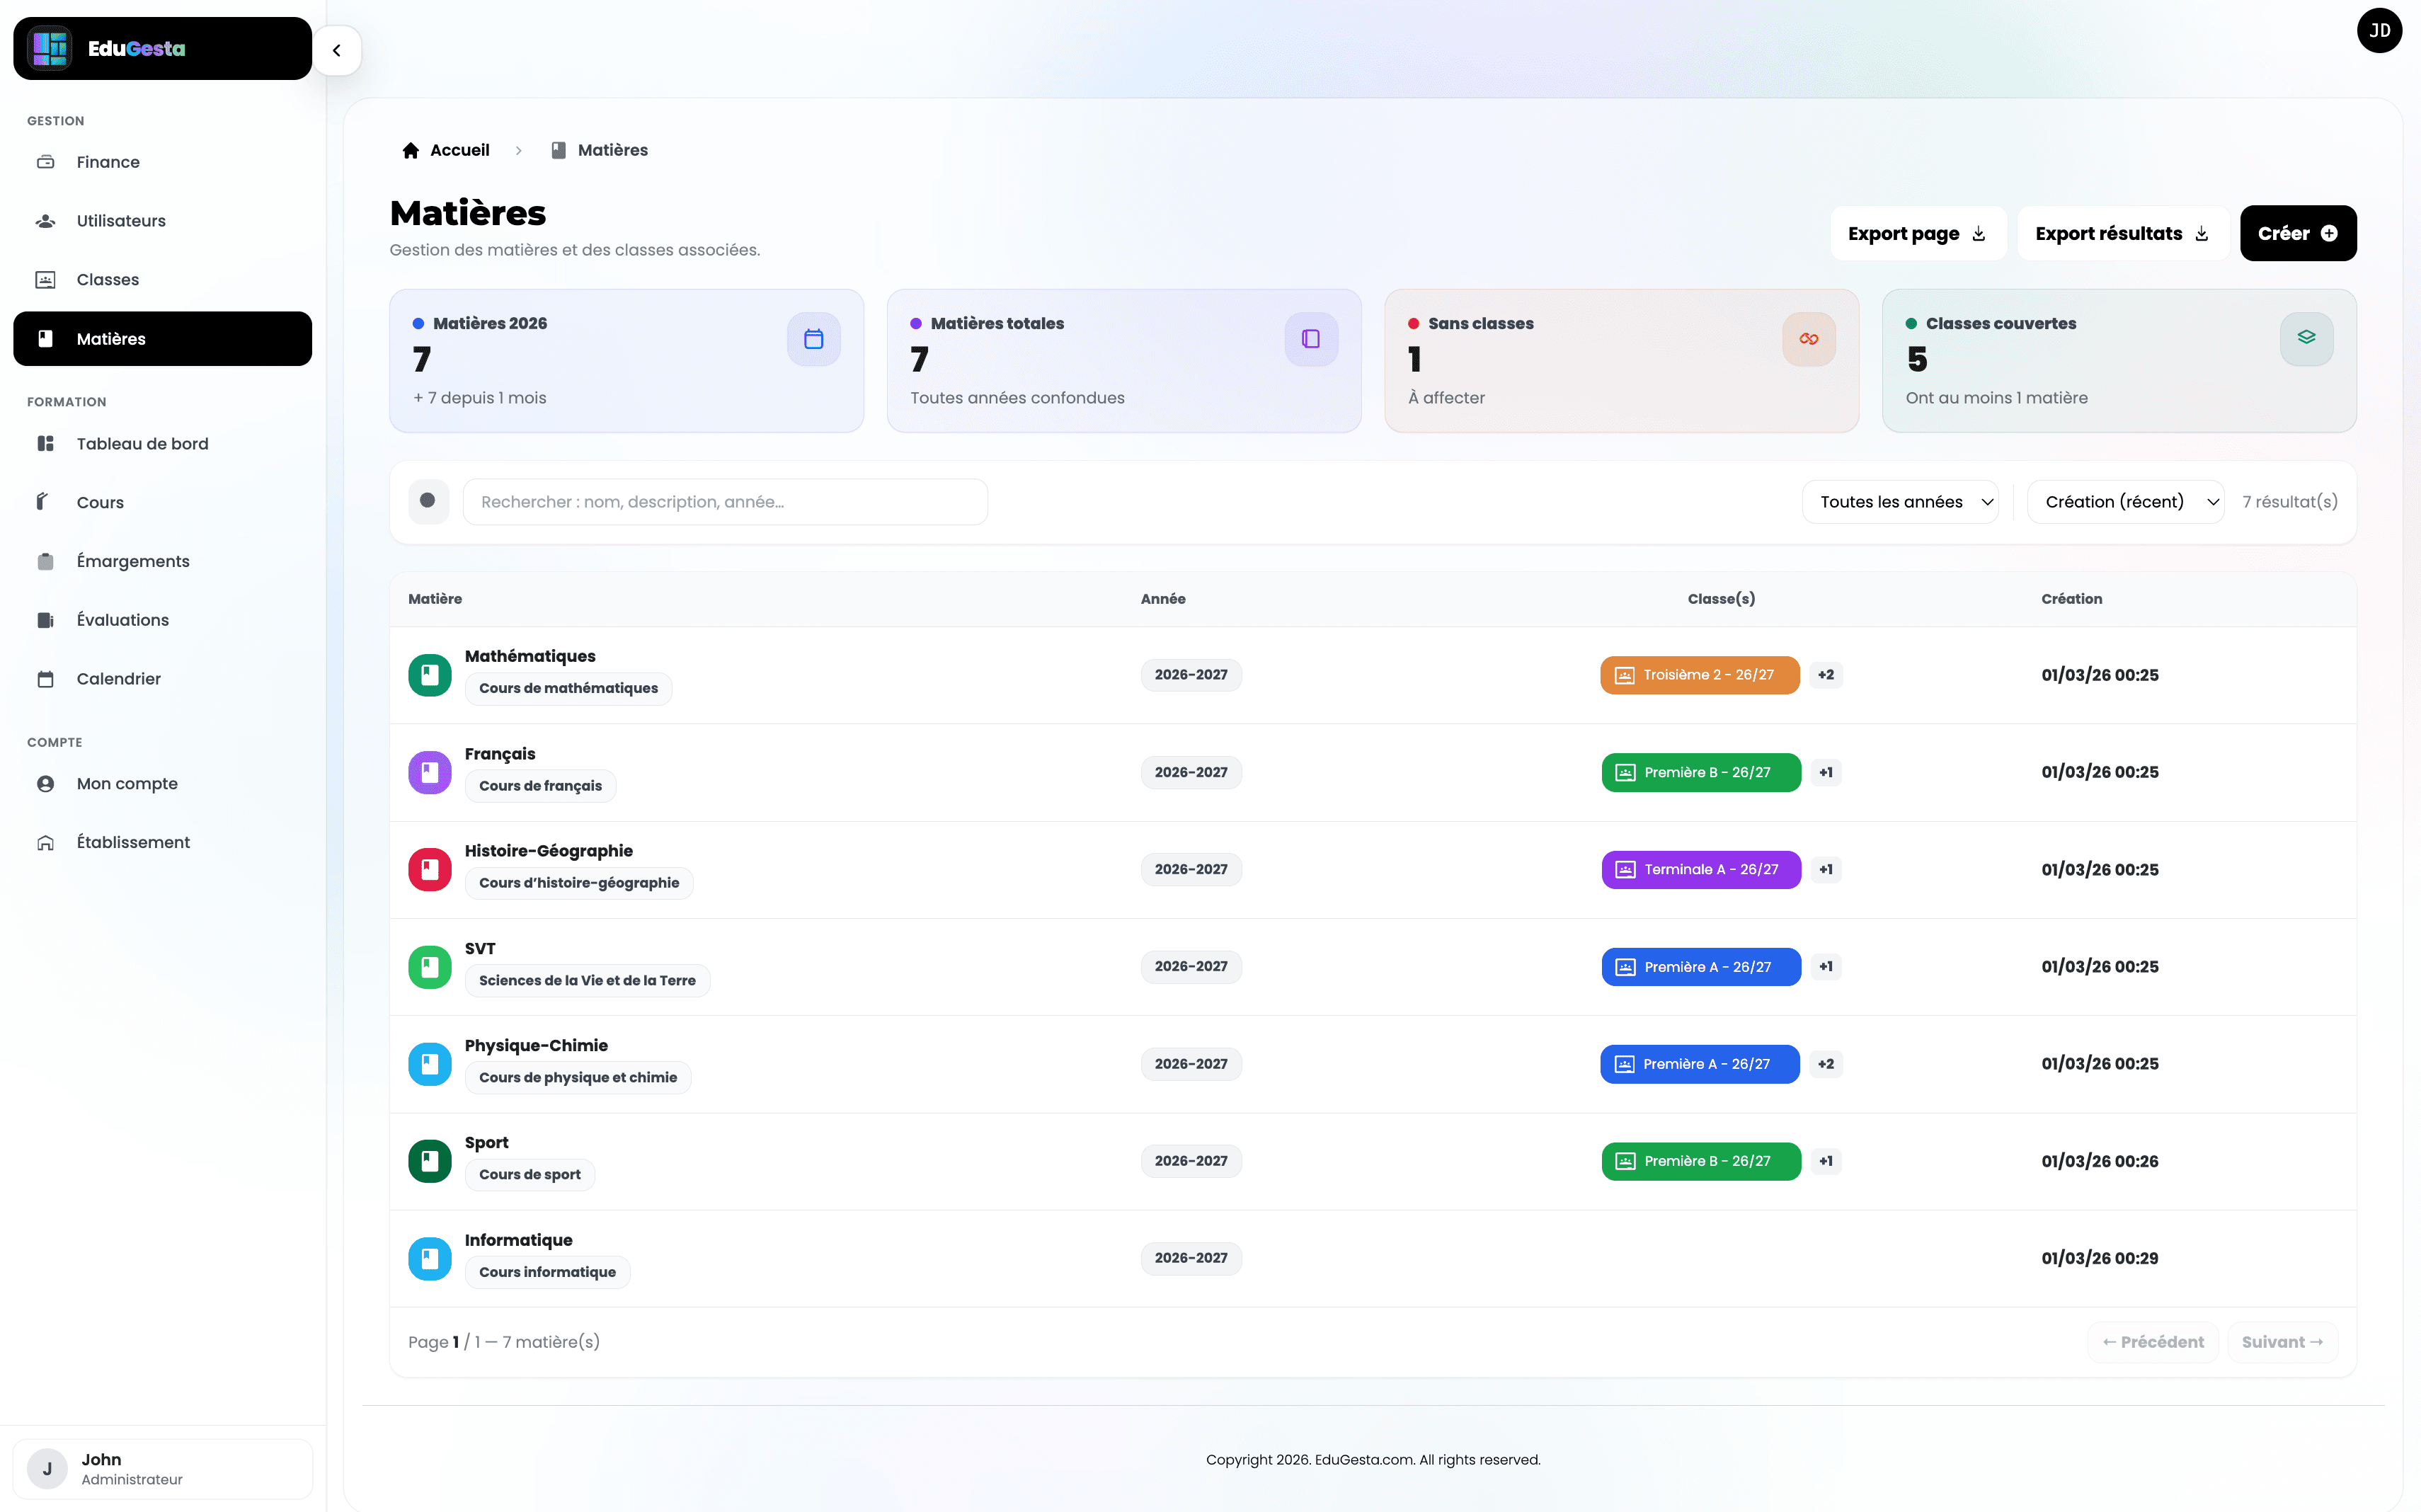
Task: Click the calendar icon on Matières 2026 card
Action: pyautogui.click(x=813, y=339)
